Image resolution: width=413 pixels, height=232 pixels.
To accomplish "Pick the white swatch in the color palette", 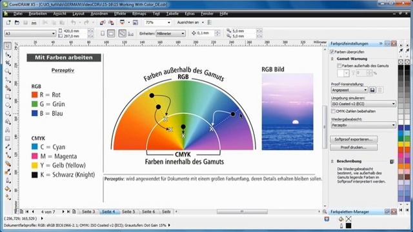I will (x=401, y=122).
